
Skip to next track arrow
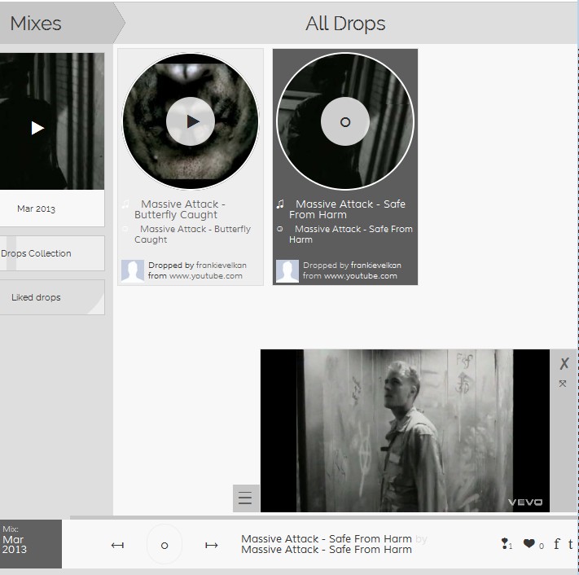(x=212, y=545)
